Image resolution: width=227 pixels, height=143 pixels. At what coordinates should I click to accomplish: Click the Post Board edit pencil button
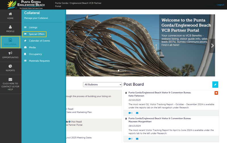tap(215, 85)
